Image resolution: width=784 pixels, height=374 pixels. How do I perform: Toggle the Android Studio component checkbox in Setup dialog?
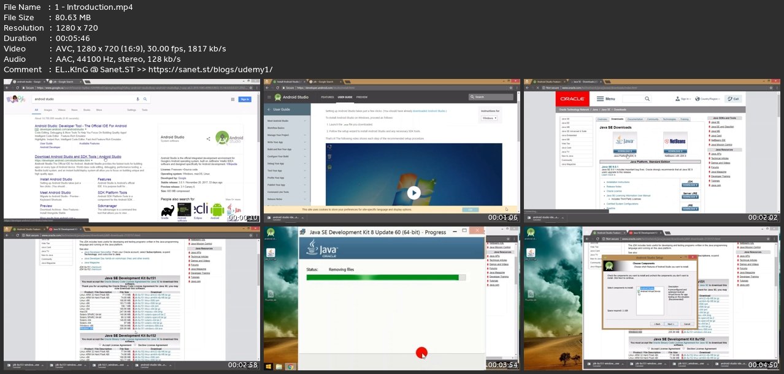click(638, 287)
